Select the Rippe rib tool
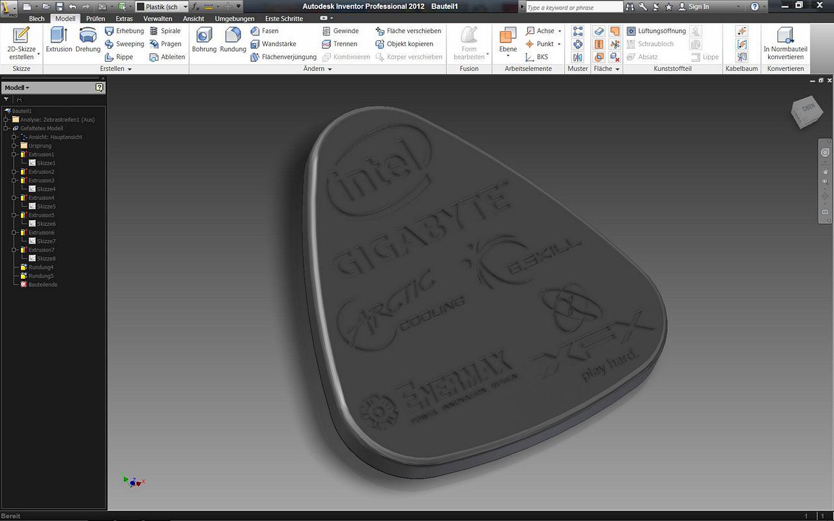The height and width of the screenshot is (521, 834). pos(119,57)
